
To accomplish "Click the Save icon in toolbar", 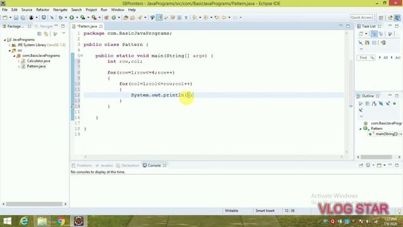I will pyautogui.click(x=16, y=18).
